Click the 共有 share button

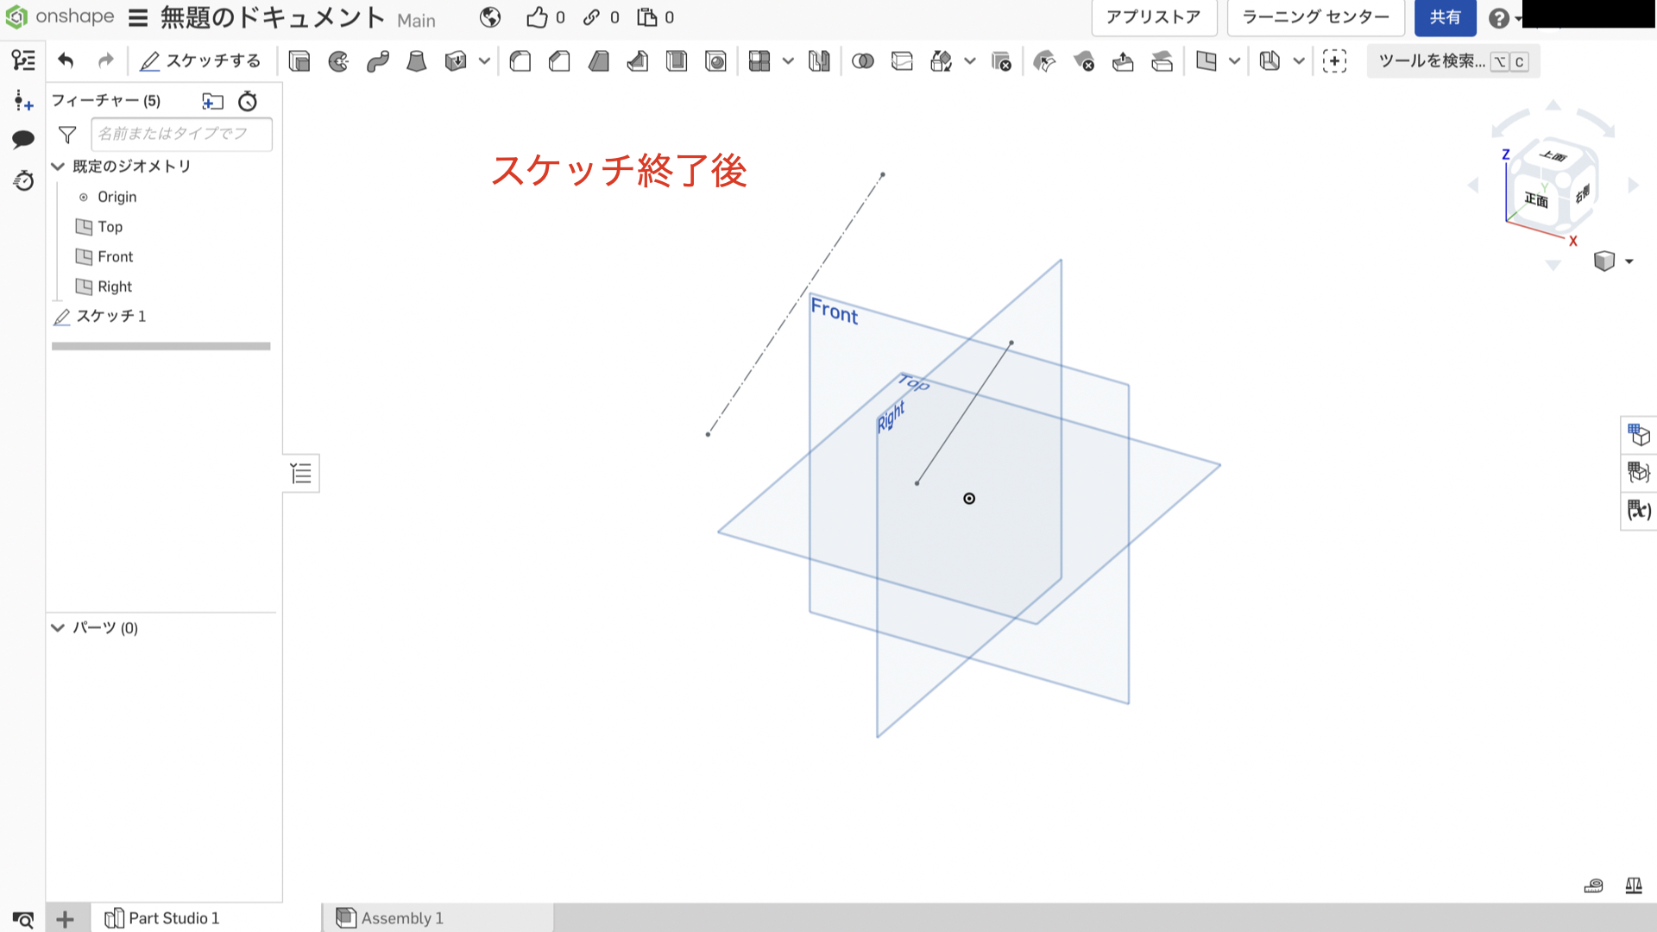1445,17
